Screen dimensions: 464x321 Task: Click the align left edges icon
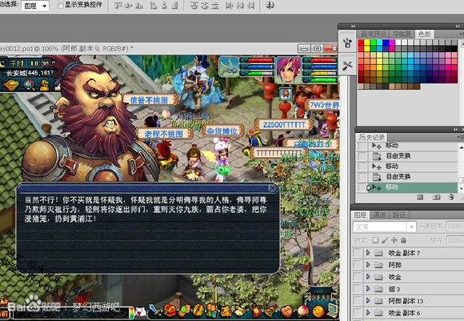click(154, 6)
